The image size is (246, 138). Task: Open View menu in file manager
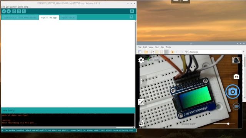click(151, 47)
